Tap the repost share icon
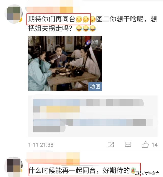Viewport: 163px width, 177px height. 111,144
